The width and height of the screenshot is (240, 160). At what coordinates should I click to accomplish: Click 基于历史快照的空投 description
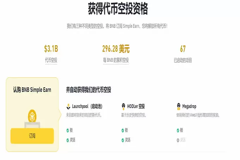point(134,115)
